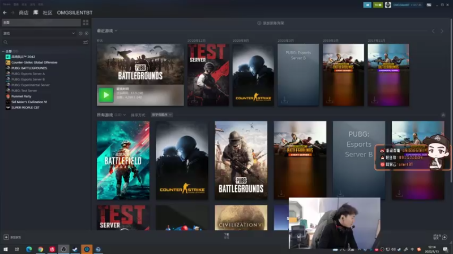
Task: Open the Windows Start menu
Action: tap(5, 249)
